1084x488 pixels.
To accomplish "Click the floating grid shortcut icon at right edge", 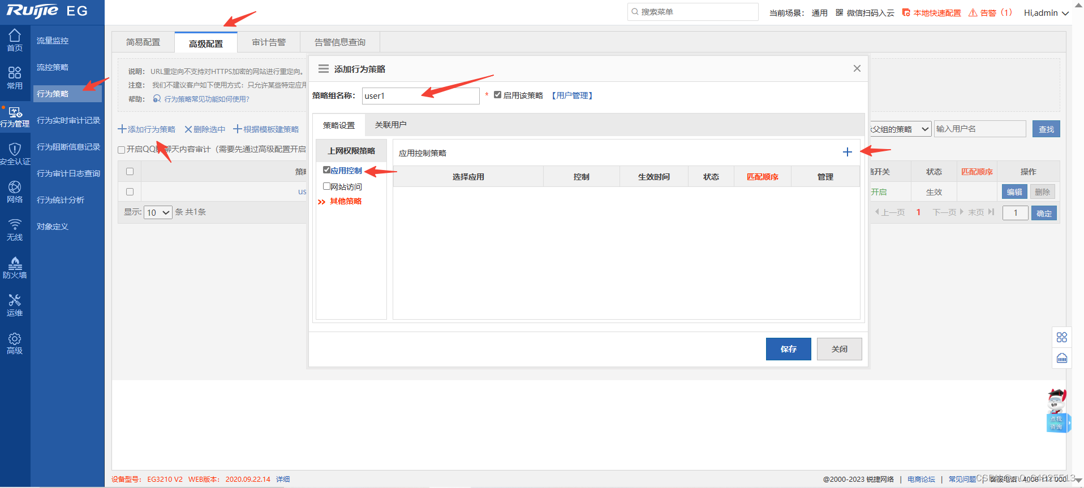I will [x=1062, y=337].
